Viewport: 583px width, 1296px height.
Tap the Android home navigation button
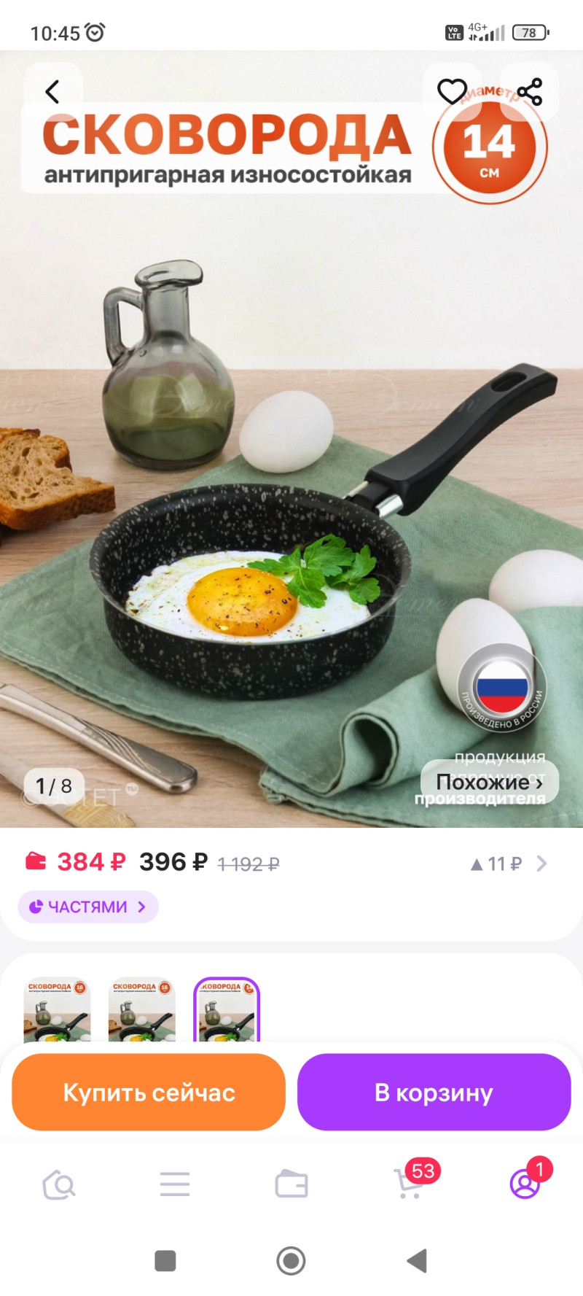291,1260
